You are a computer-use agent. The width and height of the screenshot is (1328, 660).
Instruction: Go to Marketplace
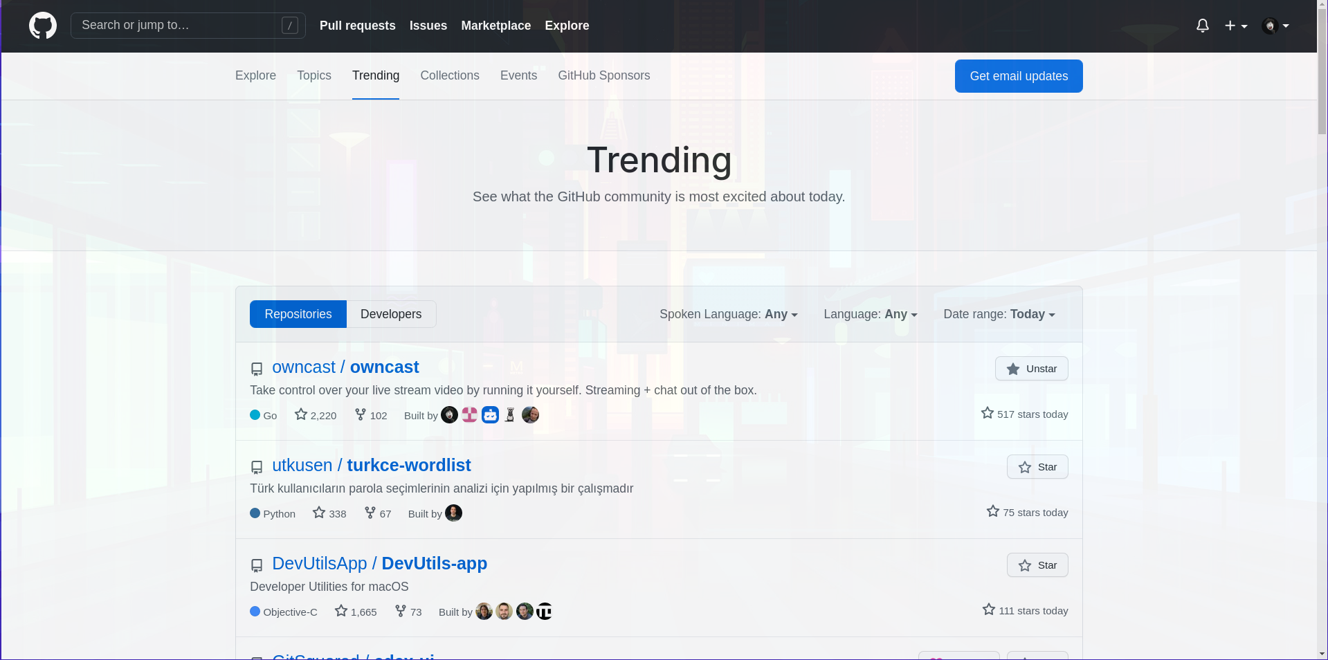point(496,26)
